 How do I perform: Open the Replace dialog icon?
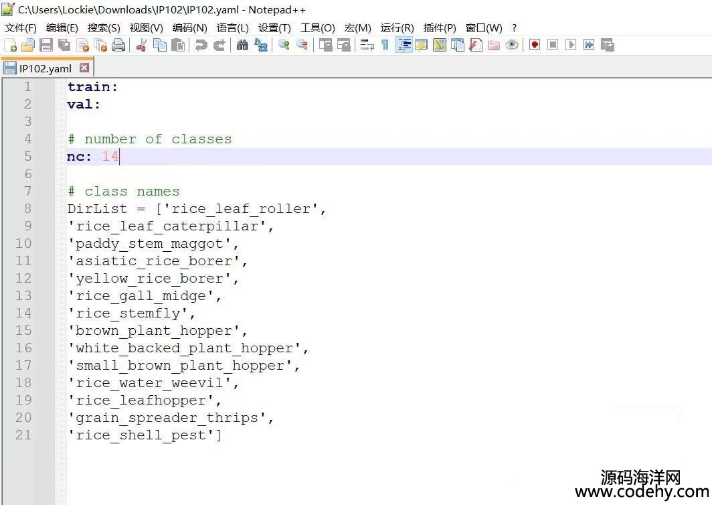tap(261, 45)
